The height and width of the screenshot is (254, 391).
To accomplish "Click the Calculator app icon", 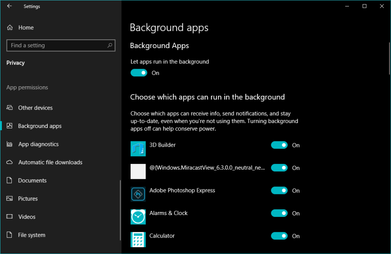I will click(138, 239).
